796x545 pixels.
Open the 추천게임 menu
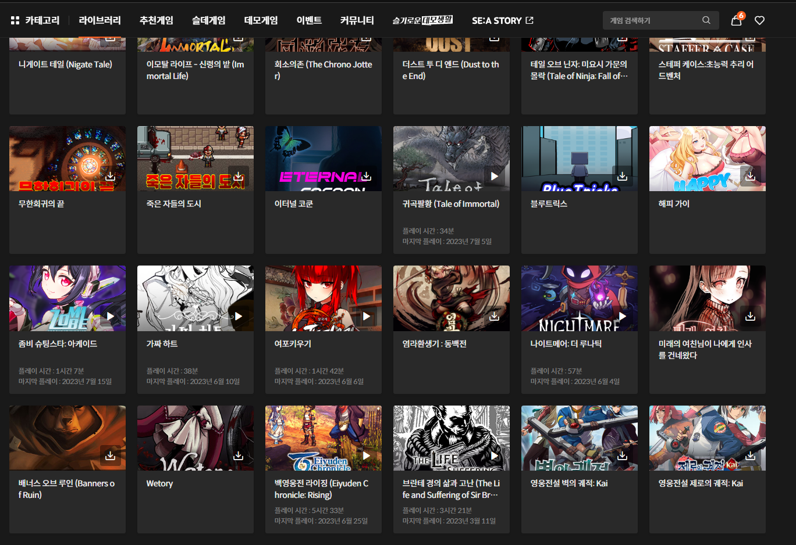pos(156,20)
